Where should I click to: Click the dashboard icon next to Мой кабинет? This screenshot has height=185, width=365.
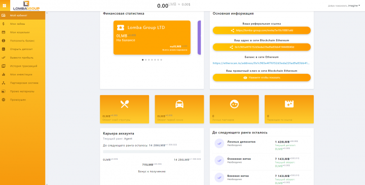[4, 15]
